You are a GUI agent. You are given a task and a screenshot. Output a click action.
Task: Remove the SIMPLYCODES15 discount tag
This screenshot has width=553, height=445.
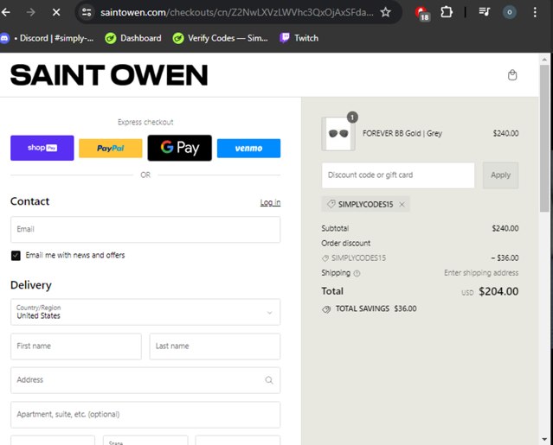pos(402,204)
